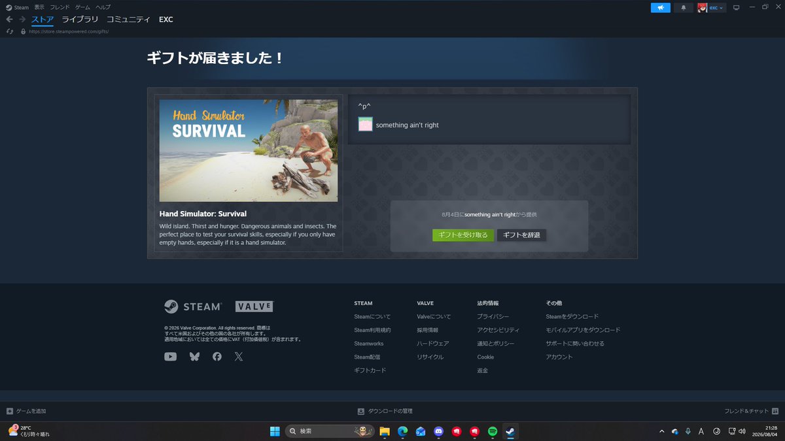This screenshot has height=441, width=785.
Task: Open the Steam menu
Action: (x=17, y=7)
